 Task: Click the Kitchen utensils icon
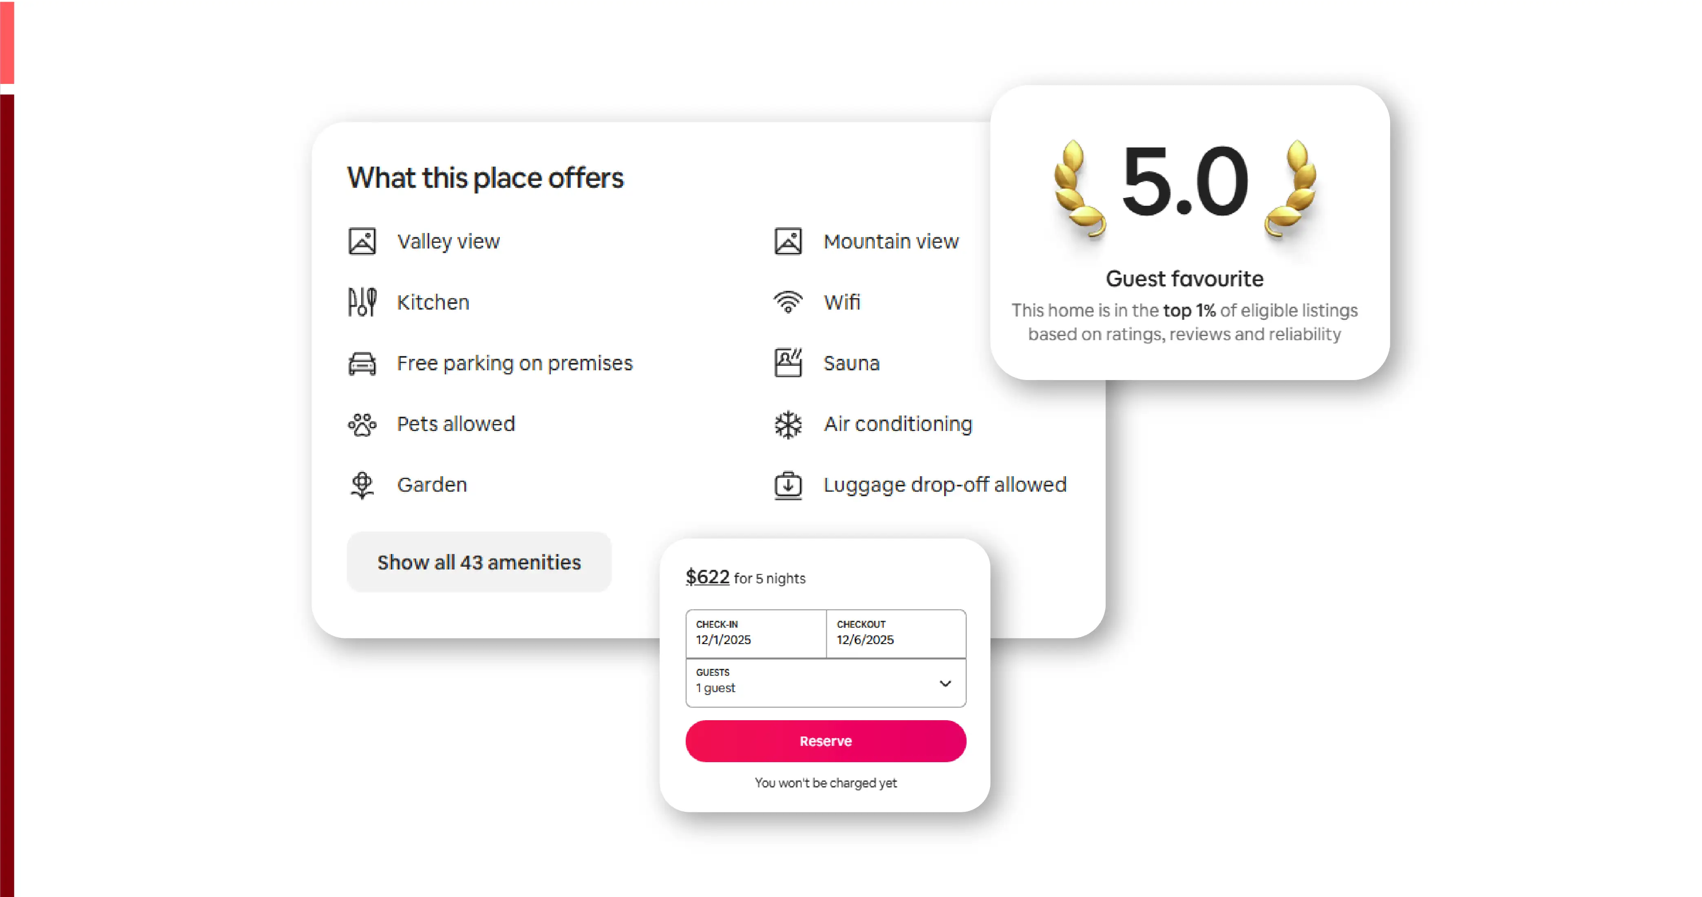(x=362, y=302)
